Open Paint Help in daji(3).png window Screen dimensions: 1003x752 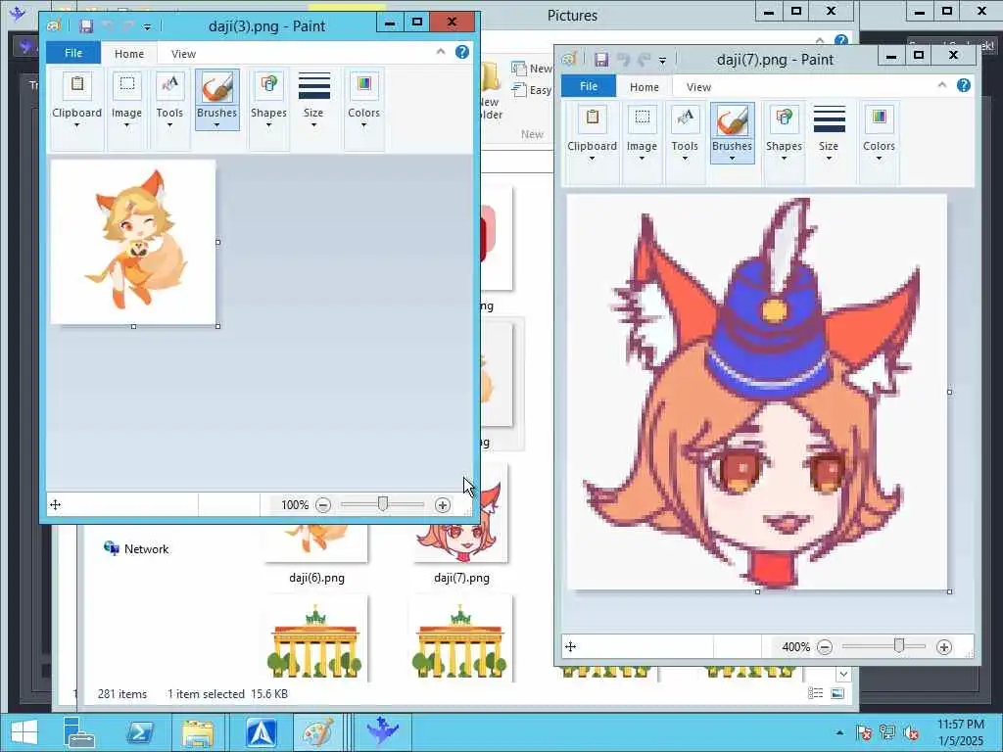point(462,52)
